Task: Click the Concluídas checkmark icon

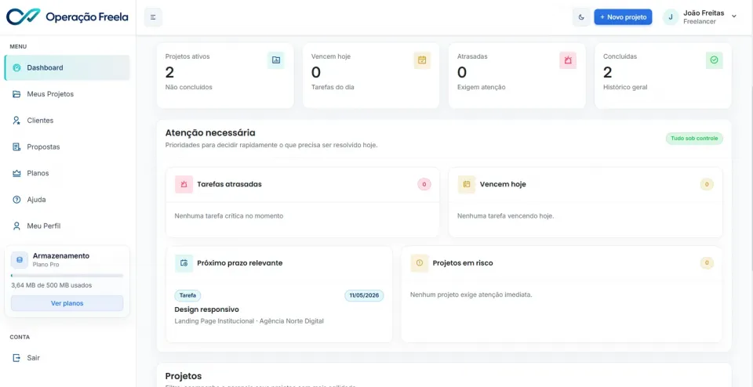Action: pos(714,60)
